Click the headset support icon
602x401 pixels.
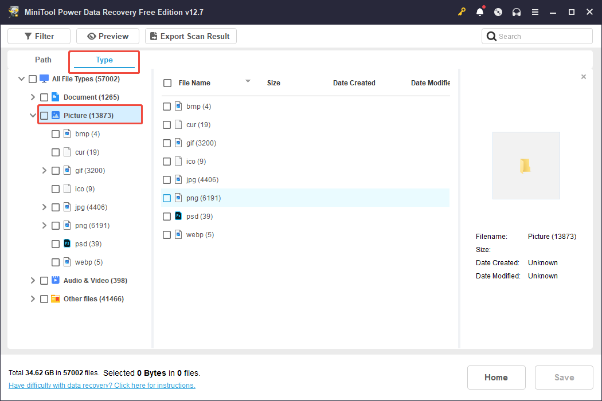coord(517,11)
